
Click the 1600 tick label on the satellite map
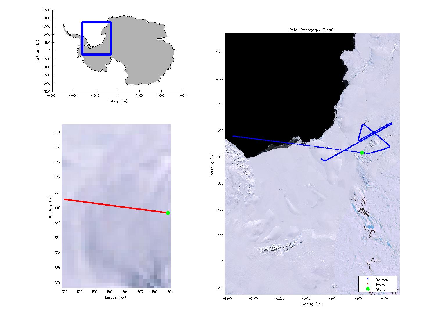(x=219, y=52)
